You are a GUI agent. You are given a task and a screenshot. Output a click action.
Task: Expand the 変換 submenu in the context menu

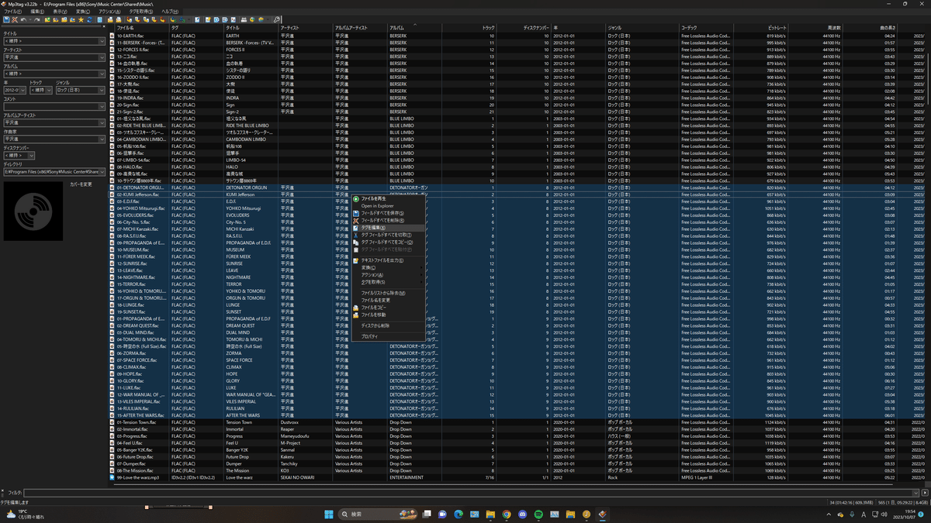(387, 267)
